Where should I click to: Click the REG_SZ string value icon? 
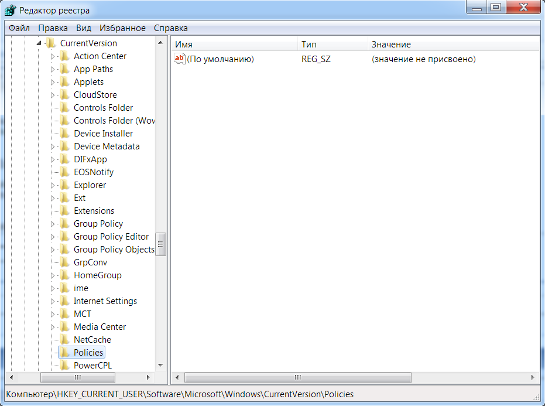point(180,59)
